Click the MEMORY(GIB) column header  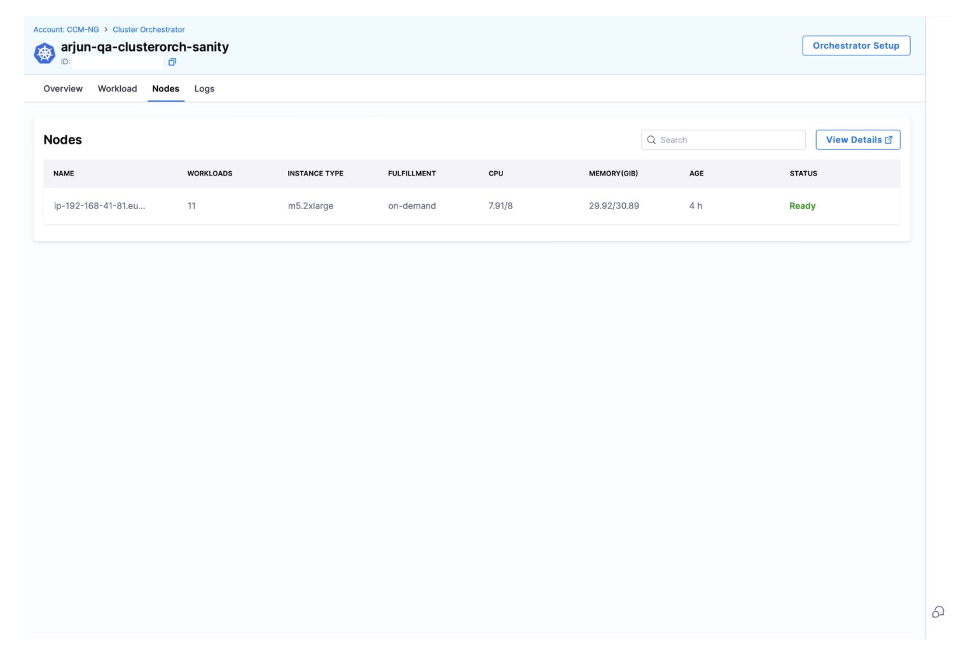click(x=613, y=174)
